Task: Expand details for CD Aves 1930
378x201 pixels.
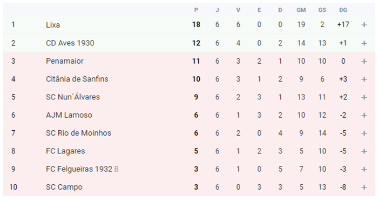Action: (364, 43)
